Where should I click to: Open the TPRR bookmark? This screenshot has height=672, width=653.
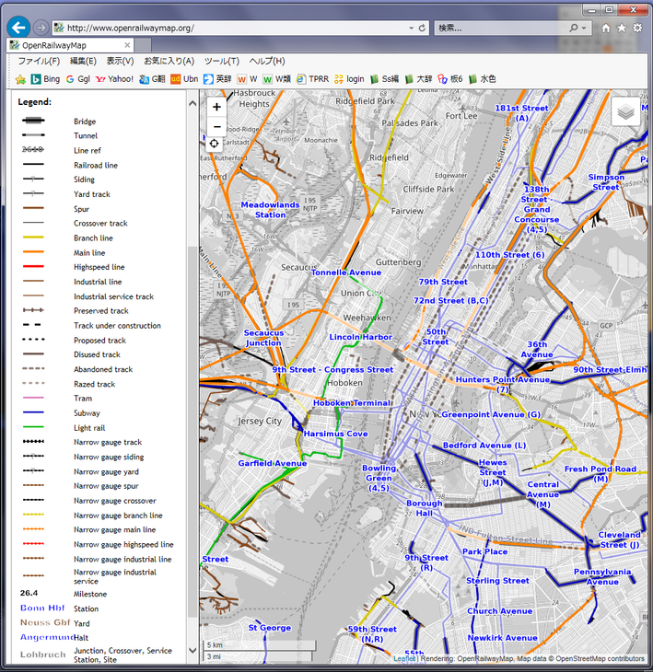click(312, 79)
